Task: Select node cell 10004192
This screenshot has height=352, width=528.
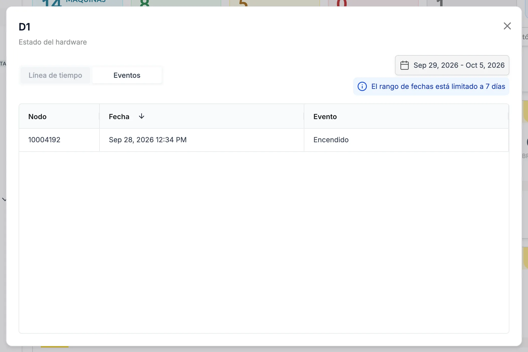Action: 59,140
